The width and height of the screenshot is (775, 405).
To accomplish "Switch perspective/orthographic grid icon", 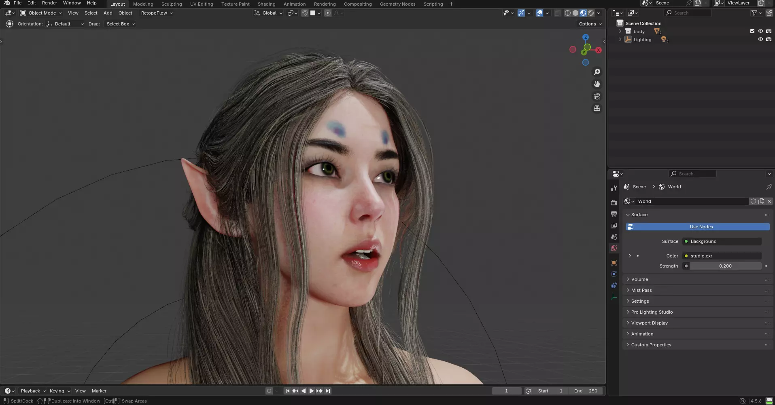I will pyautogui.click(x=597, y=108).
